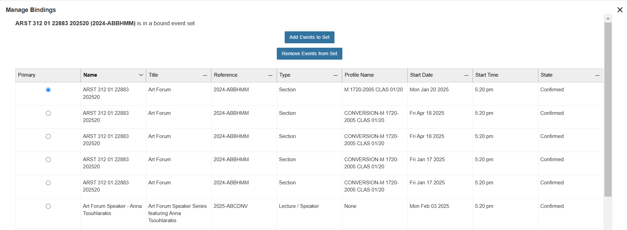Set Art Forum Speaker event as primary
627x230 pixels.
click(48, 206)
